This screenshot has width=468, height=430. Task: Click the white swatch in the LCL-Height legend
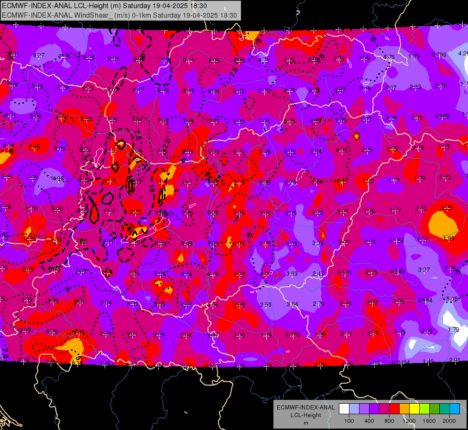(x=344, y=409)
